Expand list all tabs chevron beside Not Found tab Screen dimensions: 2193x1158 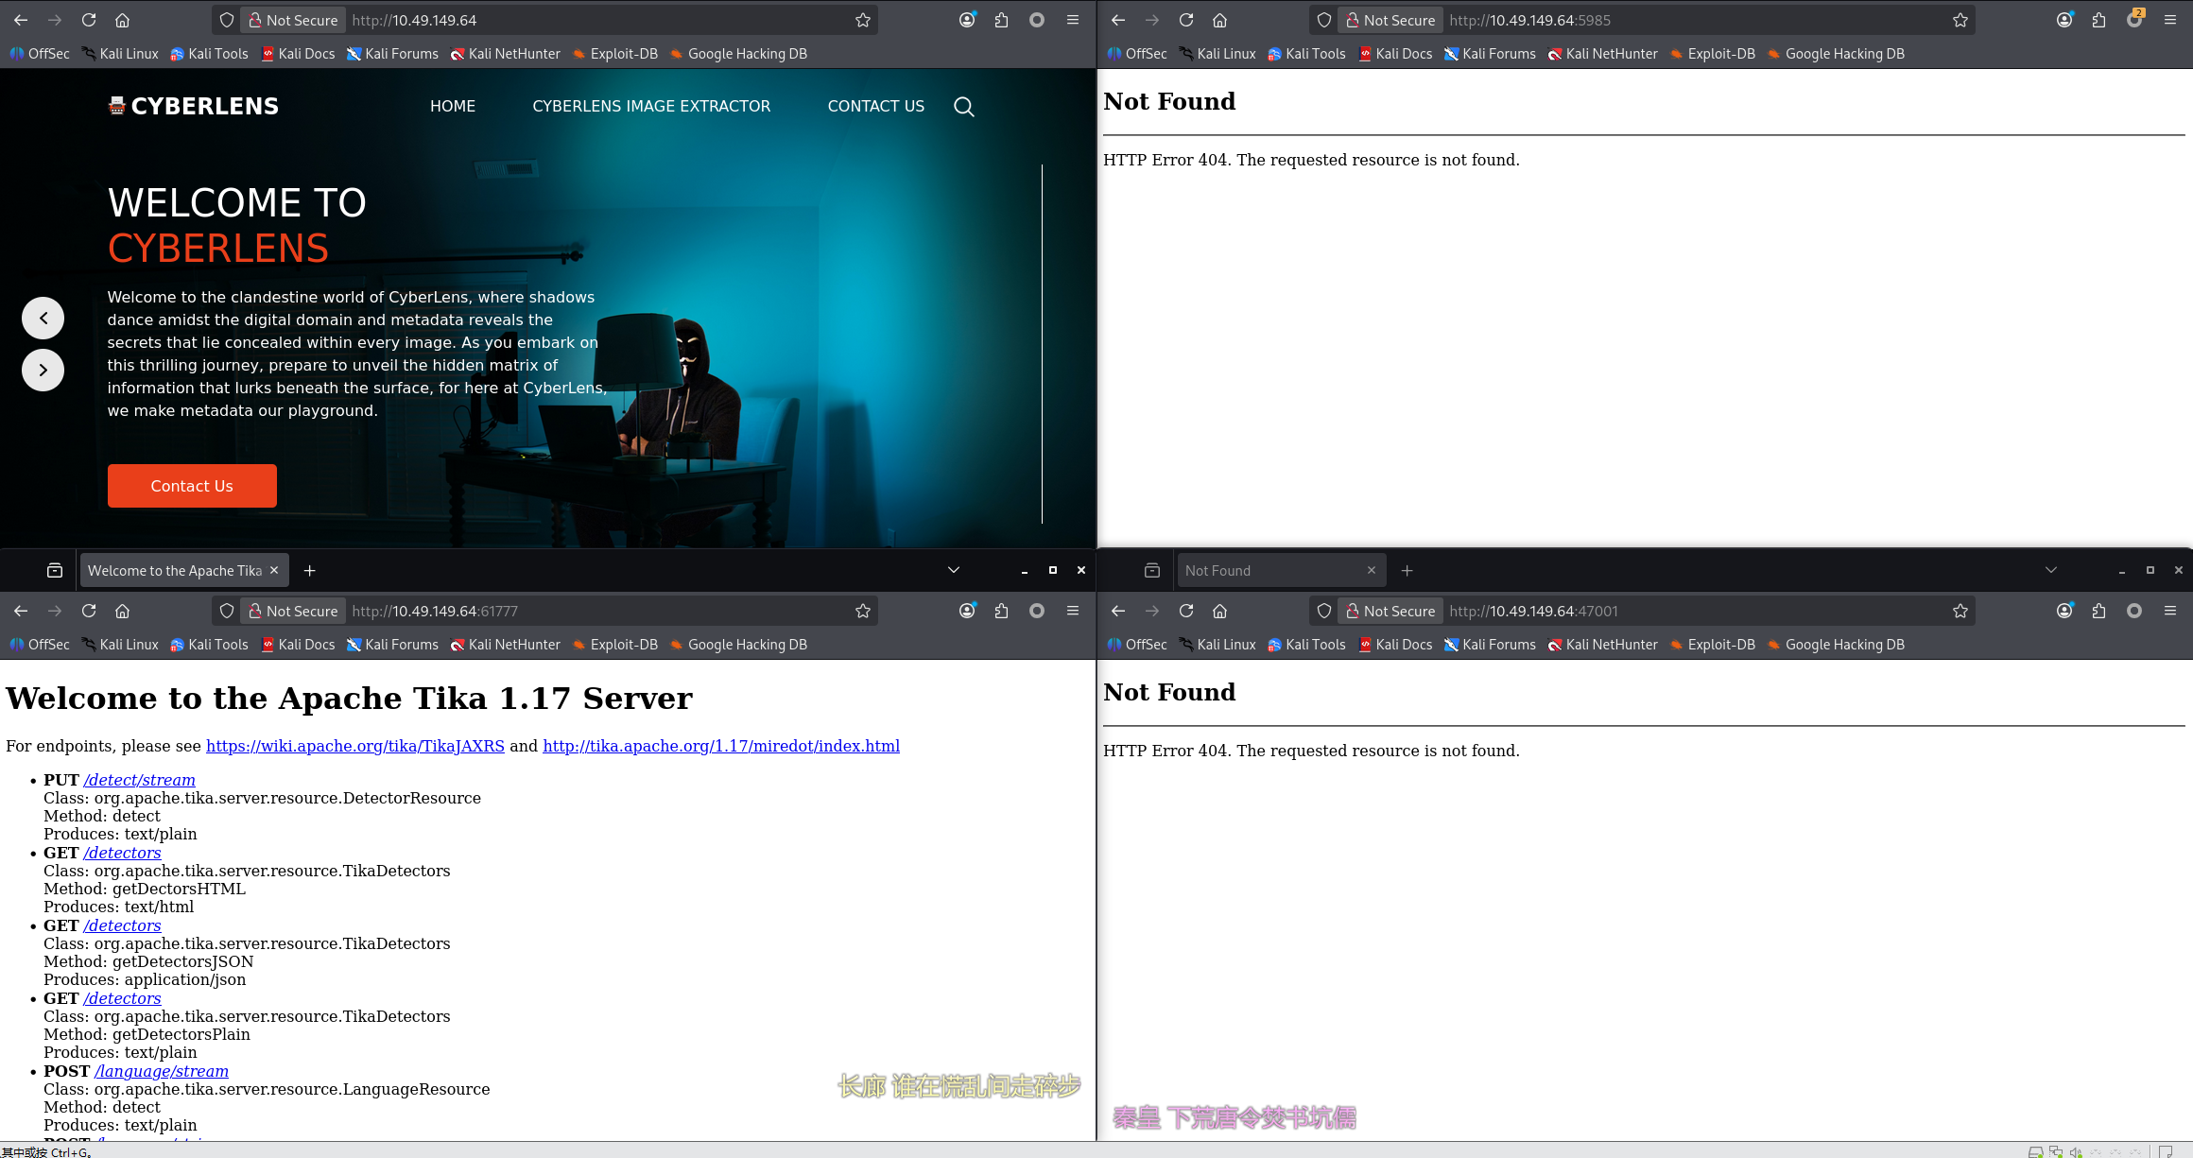click(x=2050, y=570)
